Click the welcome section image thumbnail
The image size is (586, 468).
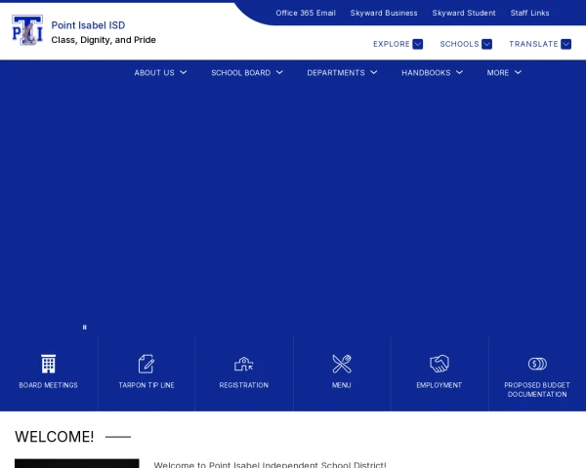pos(77,463)
